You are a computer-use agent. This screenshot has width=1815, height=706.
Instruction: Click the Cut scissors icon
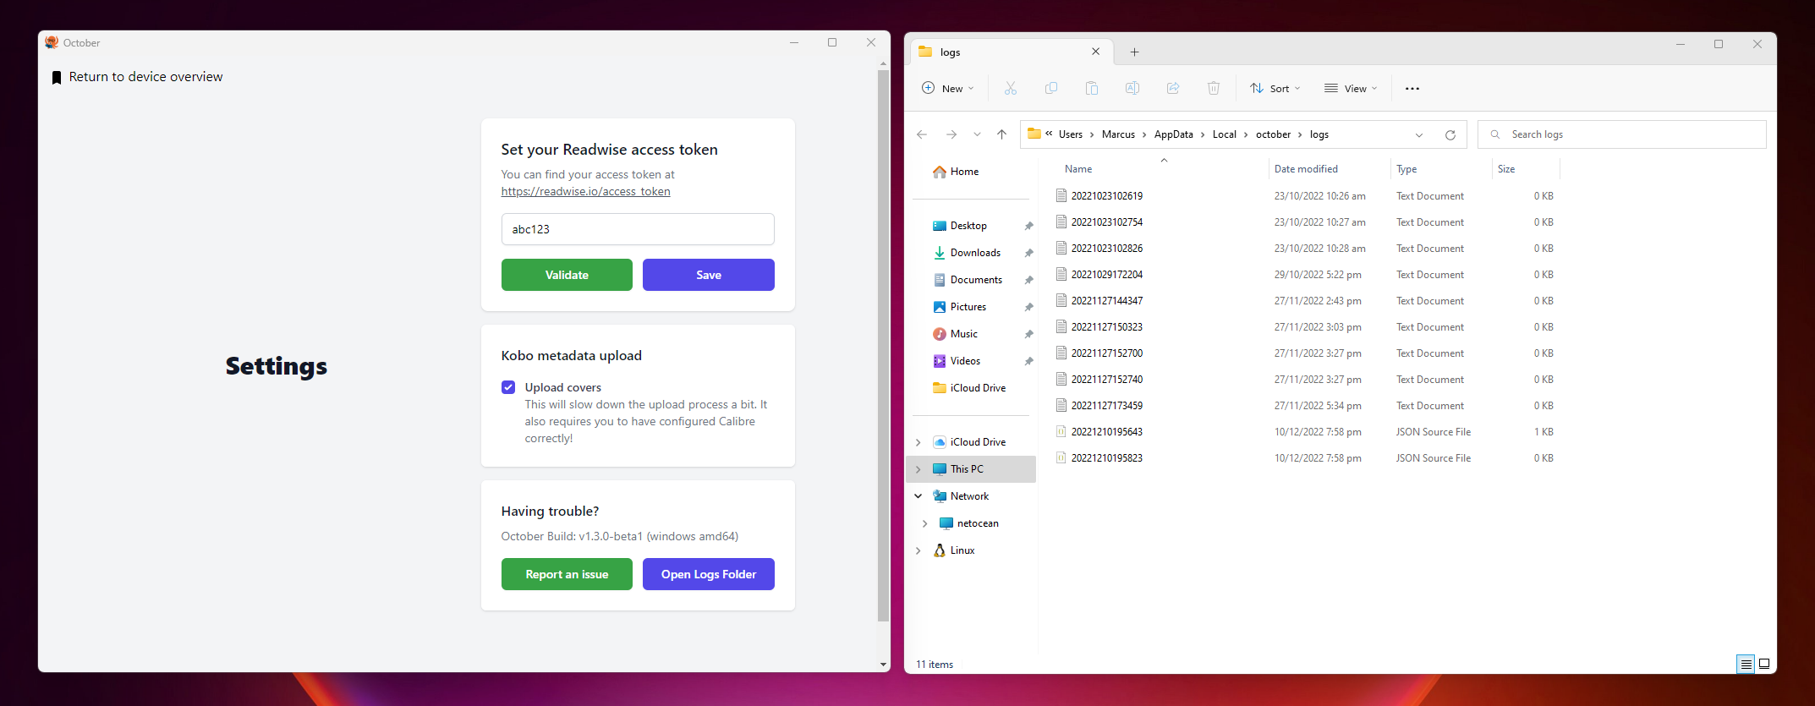coord(1011,88)
